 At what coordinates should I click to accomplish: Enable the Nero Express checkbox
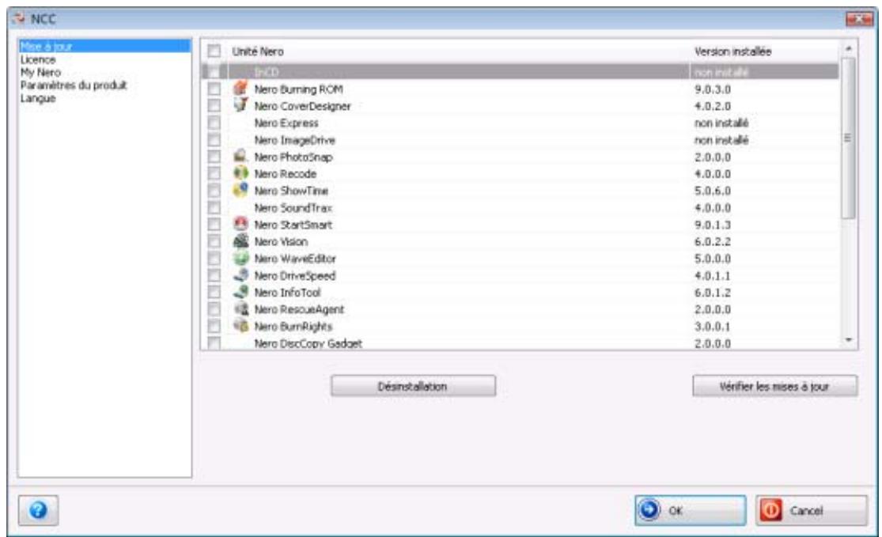point(214,123)
